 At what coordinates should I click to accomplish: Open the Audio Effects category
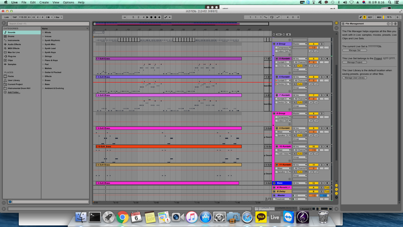(x=14, y=44)
